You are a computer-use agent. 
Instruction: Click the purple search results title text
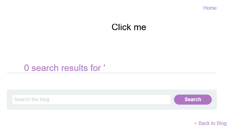[x=64, y=68]
